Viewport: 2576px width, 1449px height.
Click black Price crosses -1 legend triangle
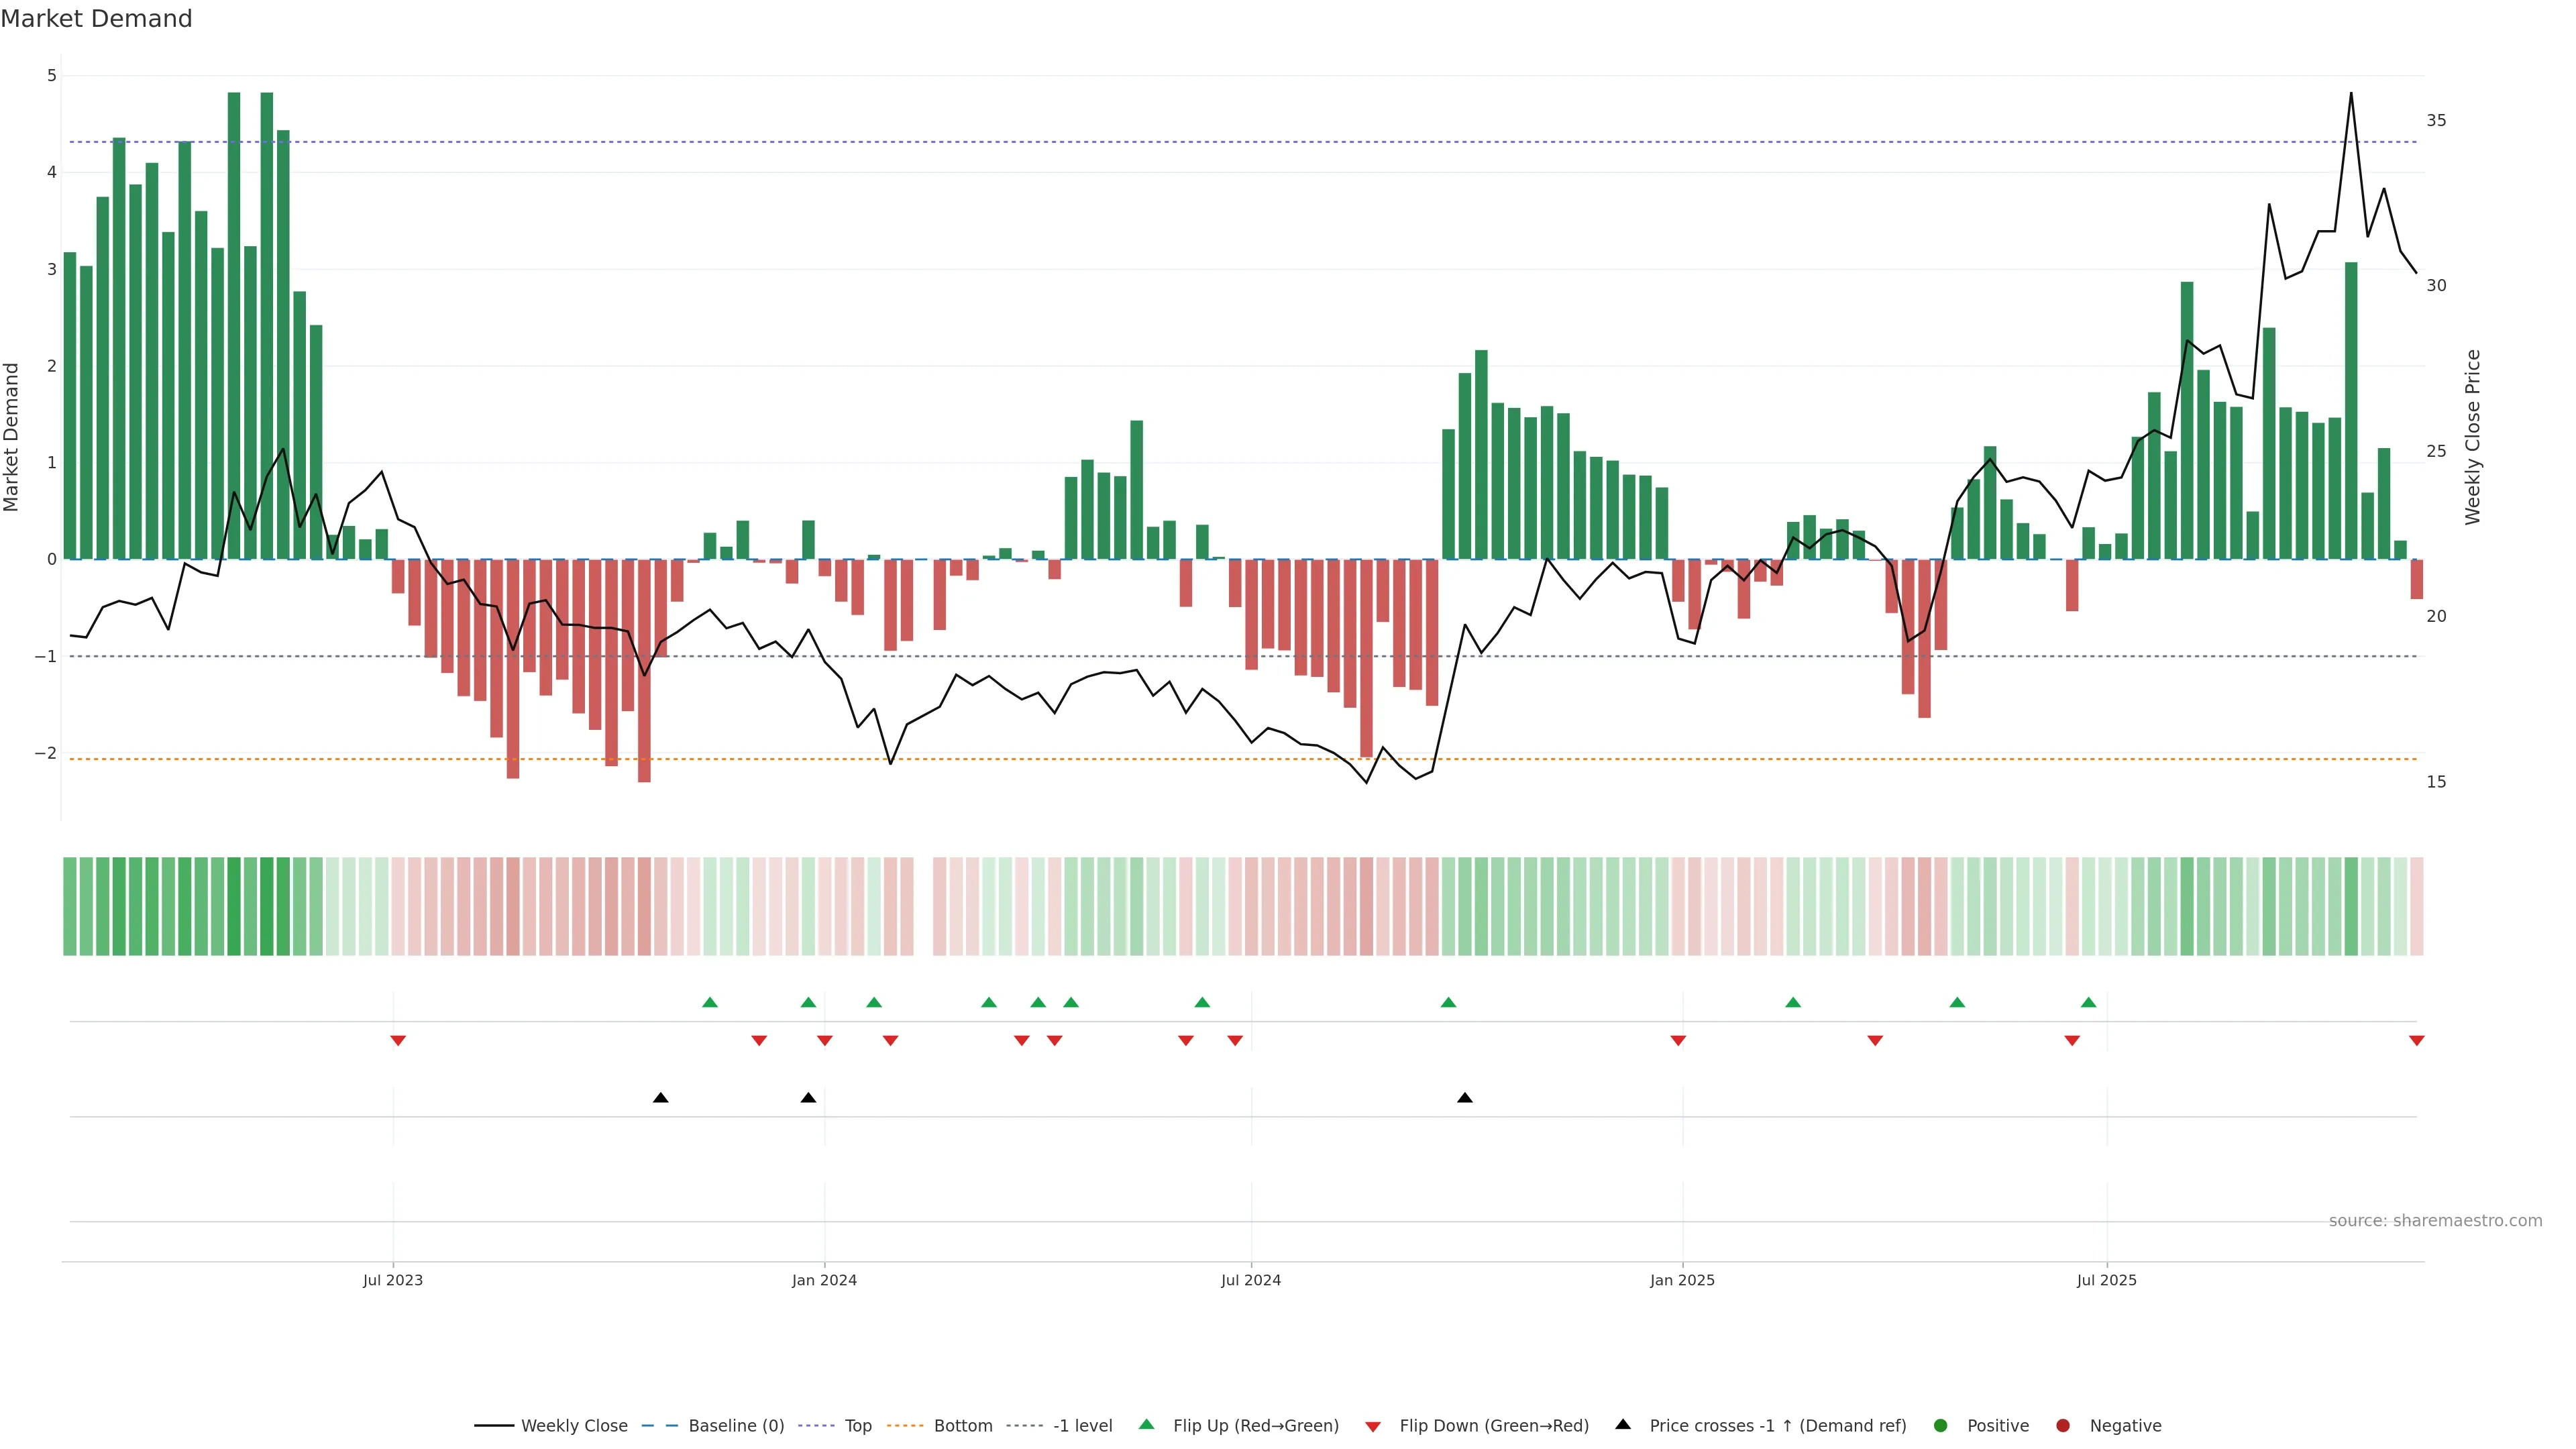(x=1623, y=1425)
